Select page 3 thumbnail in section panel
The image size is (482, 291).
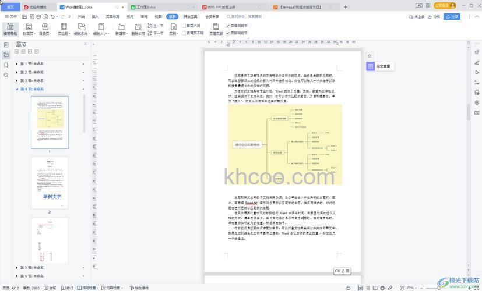(x=50, y=240)
